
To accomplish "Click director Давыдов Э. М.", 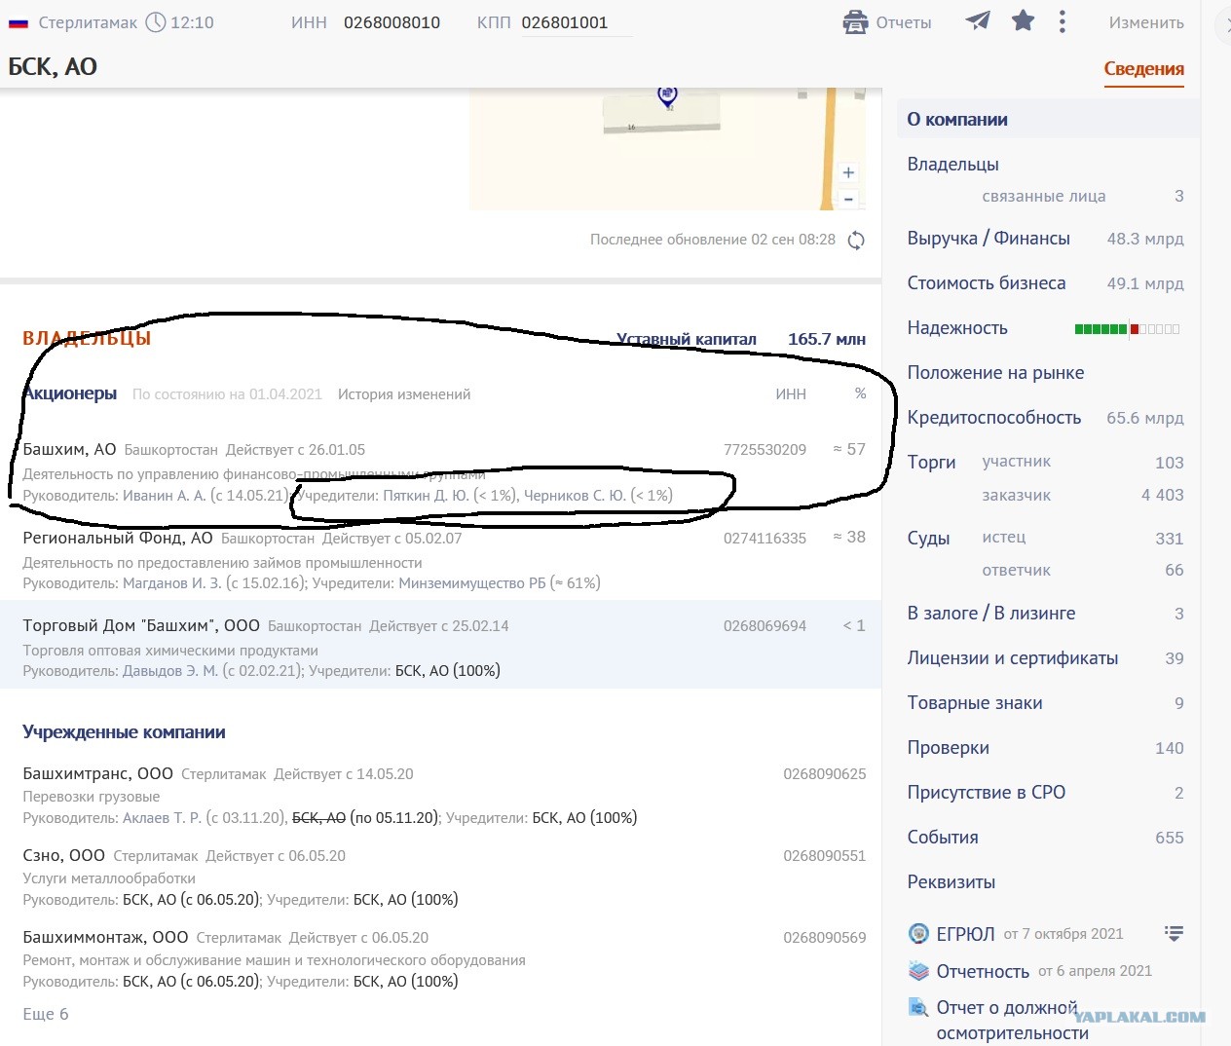I will point(170,670).
